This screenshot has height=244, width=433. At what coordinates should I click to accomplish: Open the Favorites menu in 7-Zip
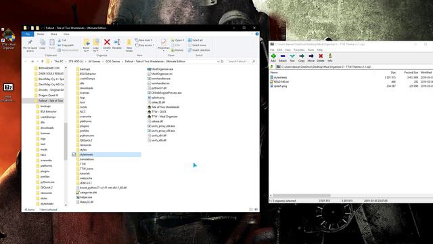point(299,50)
